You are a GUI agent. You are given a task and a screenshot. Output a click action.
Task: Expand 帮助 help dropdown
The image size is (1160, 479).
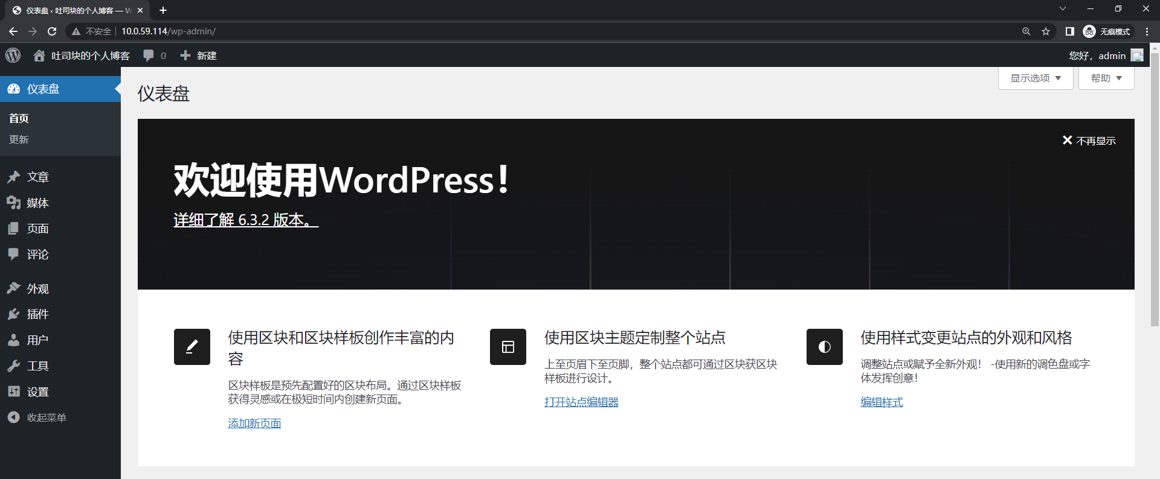pyautogui.click(x=1106, y=78)
